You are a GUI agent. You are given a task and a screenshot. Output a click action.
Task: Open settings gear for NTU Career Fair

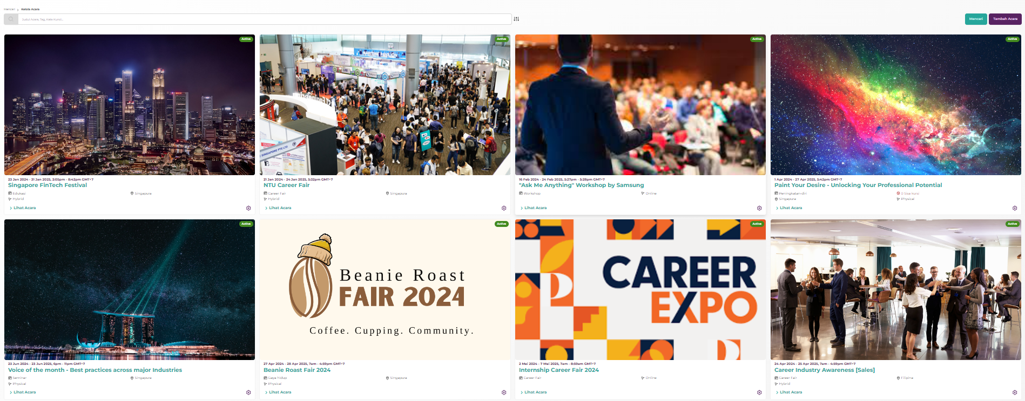pyautogui.click(x=504, y=208)
